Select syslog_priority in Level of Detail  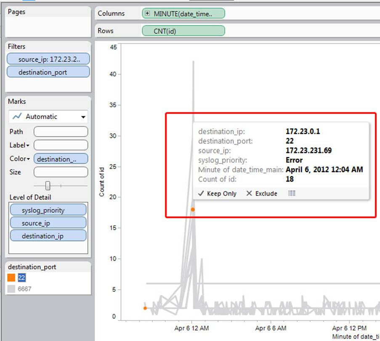pyautogui.click(x=48, y=210)
